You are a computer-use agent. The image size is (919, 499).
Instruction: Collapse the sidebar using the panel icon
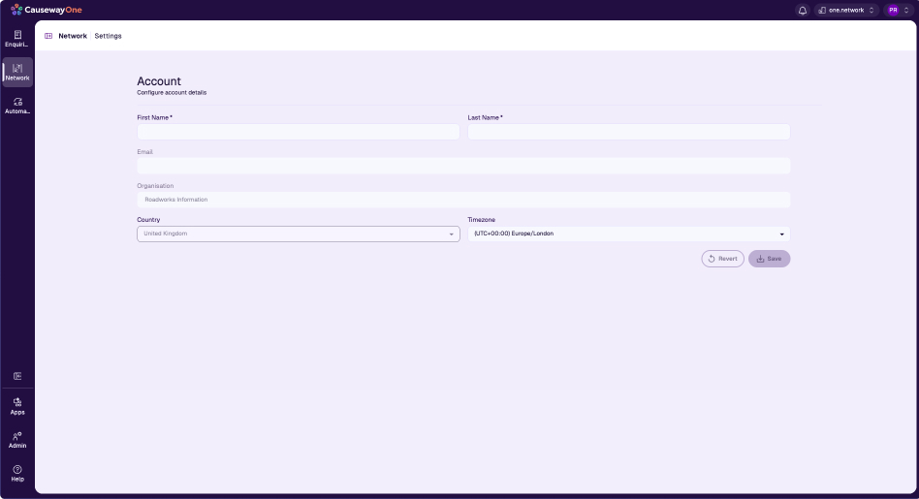pos(17,376)
